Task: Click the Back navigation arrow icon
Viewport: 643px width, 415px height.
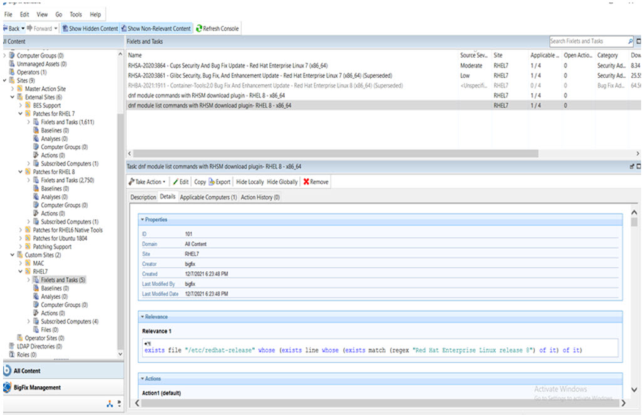Action: (5, 29)
